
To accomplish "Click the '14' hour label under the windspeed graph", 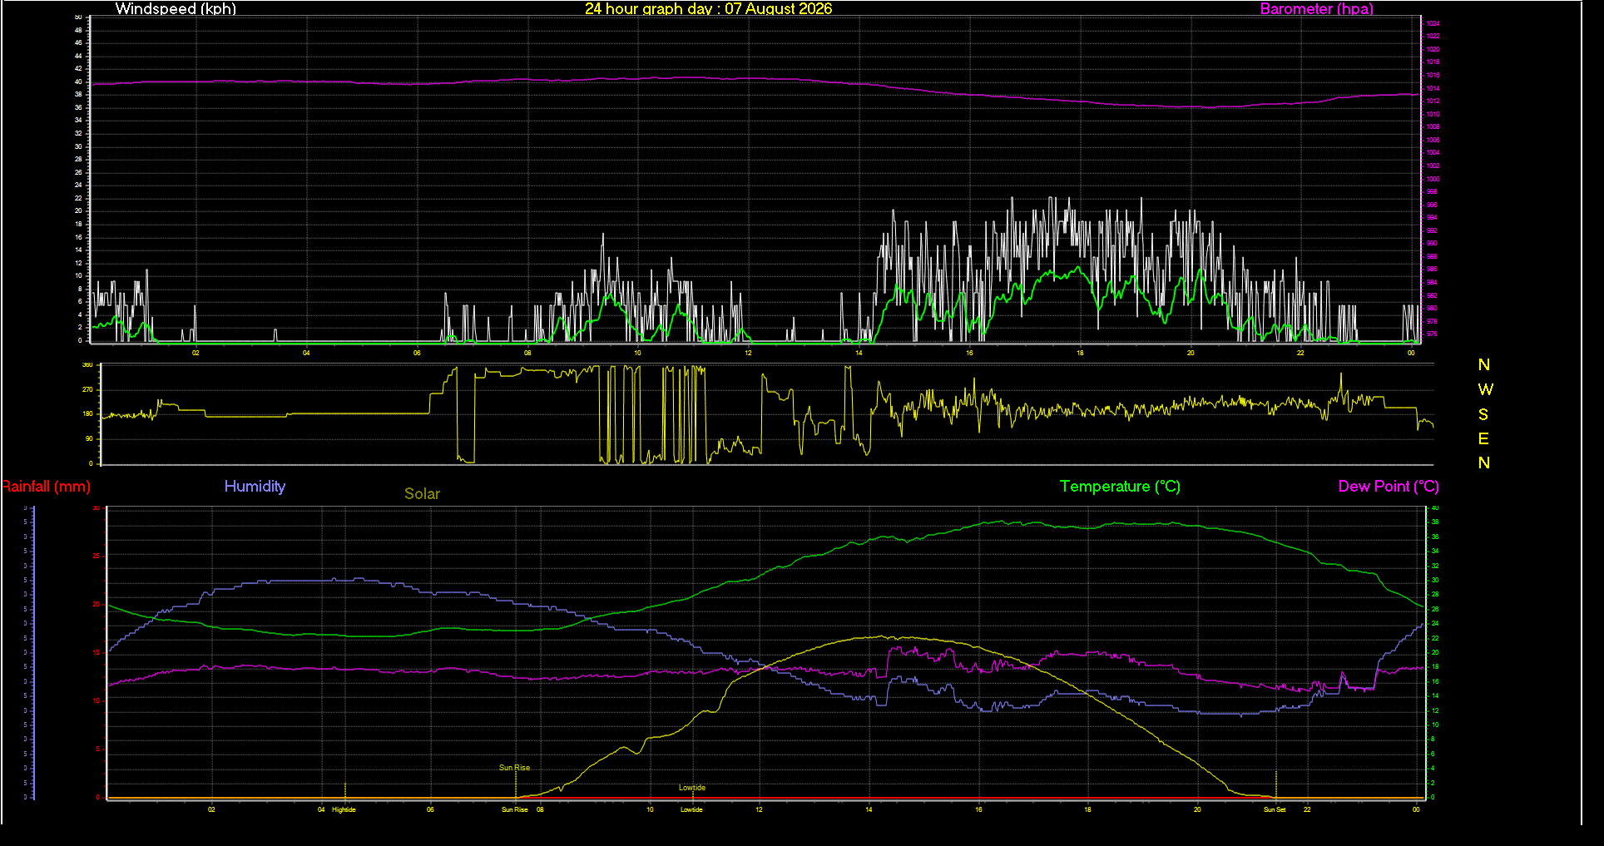I will (859, 353).
